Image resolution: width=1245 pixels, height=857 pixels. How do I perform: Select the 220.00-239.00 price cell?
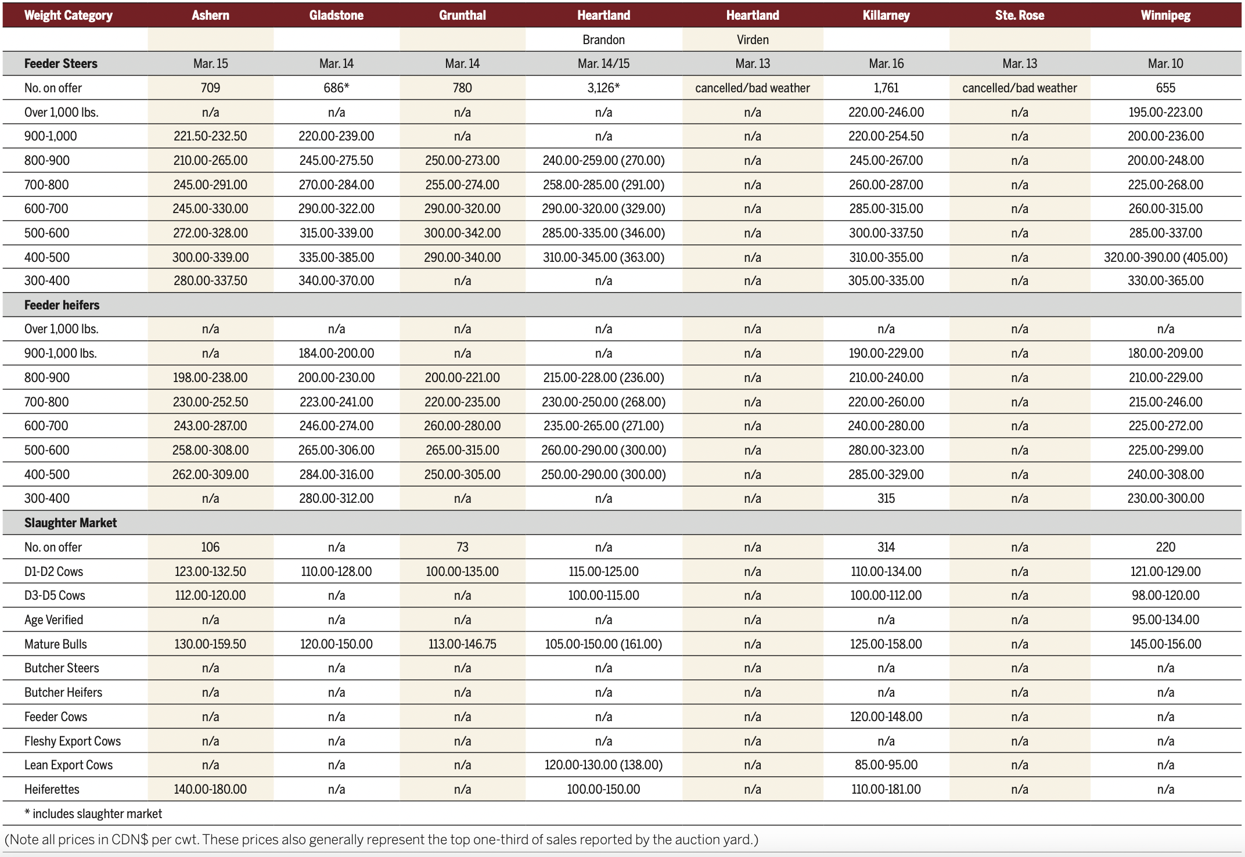(336, 136)
